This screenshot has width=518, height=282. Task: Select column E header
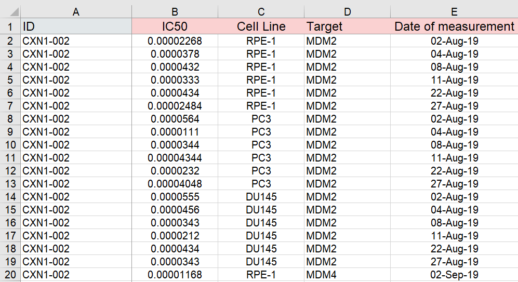pyautogui.click(x=454, y=11)
